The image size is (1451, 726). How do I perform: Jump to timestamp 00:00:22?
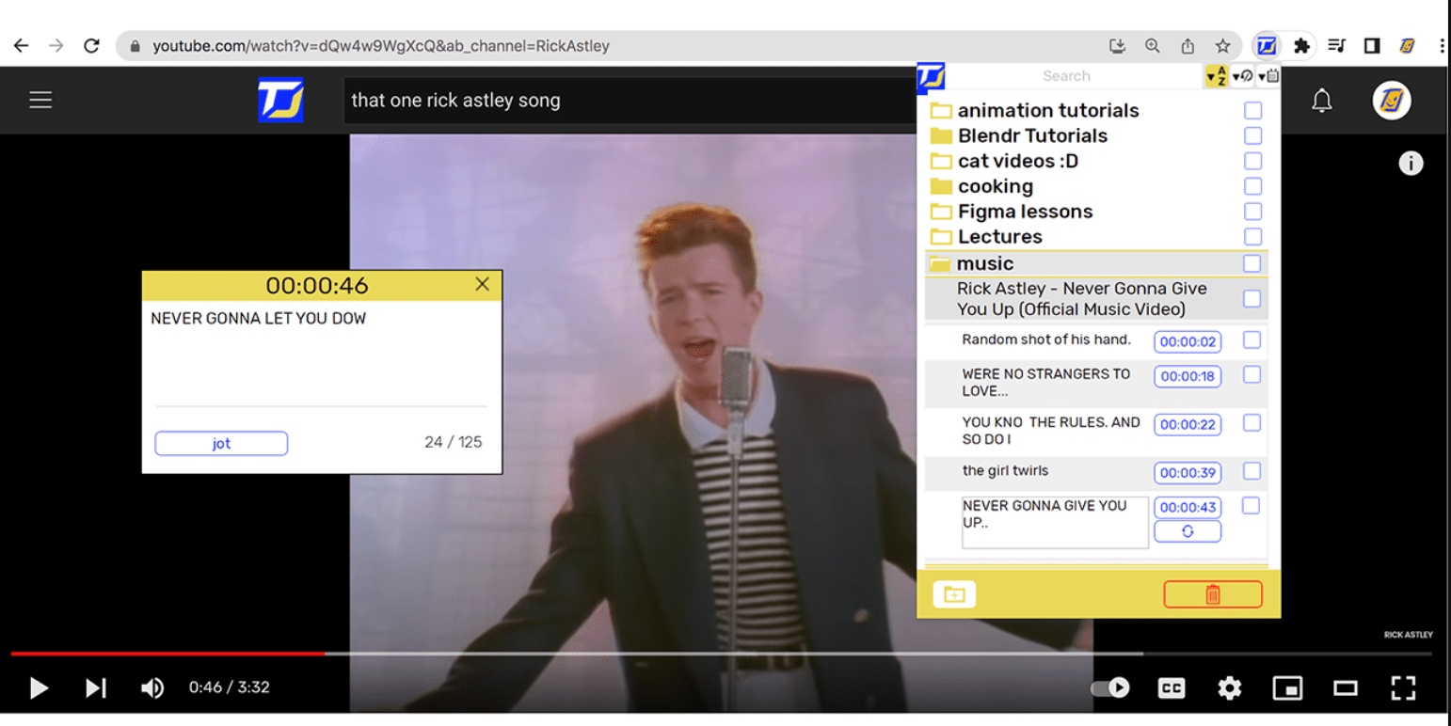click(x=1188, y=424)
